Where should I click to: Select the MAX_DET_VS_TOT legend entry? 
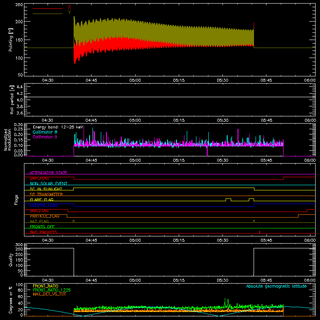click(50, 294)
